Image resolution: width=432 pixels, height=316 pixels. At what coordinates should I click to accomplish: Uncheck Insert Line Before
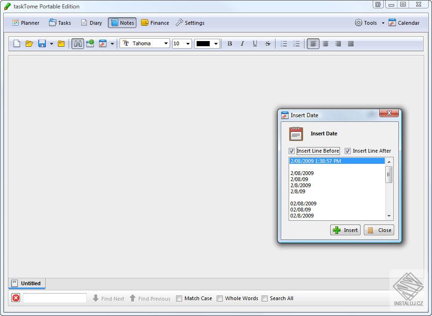click(291, 151)
